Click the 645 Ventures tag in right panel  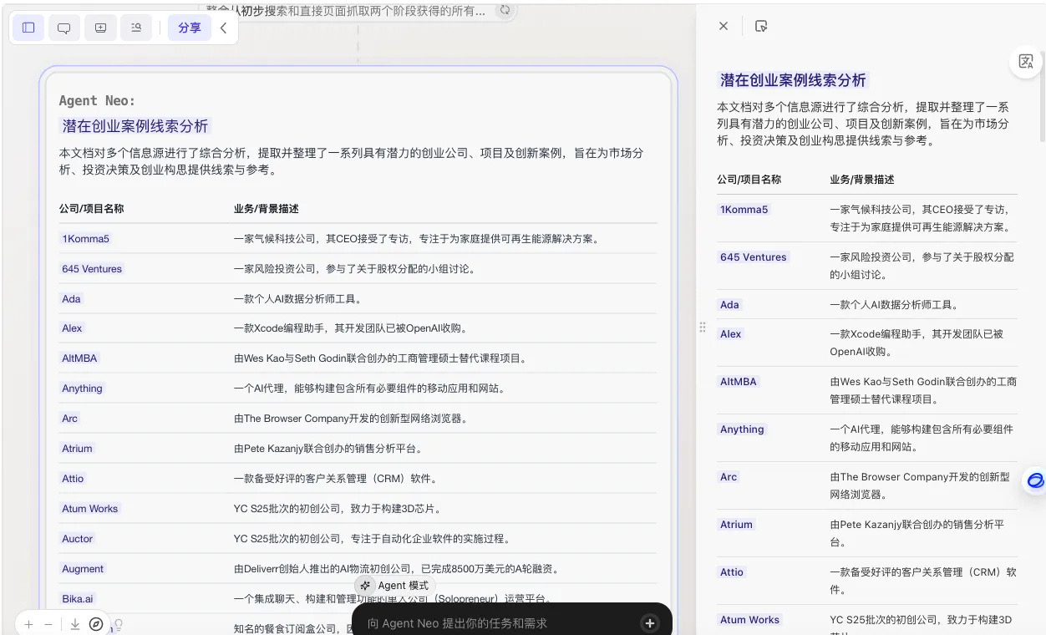753,257
